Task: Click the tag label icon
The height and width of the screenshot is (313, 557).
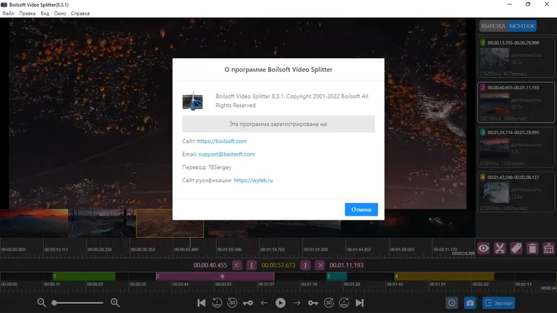Action: click(x=516, y=248)
